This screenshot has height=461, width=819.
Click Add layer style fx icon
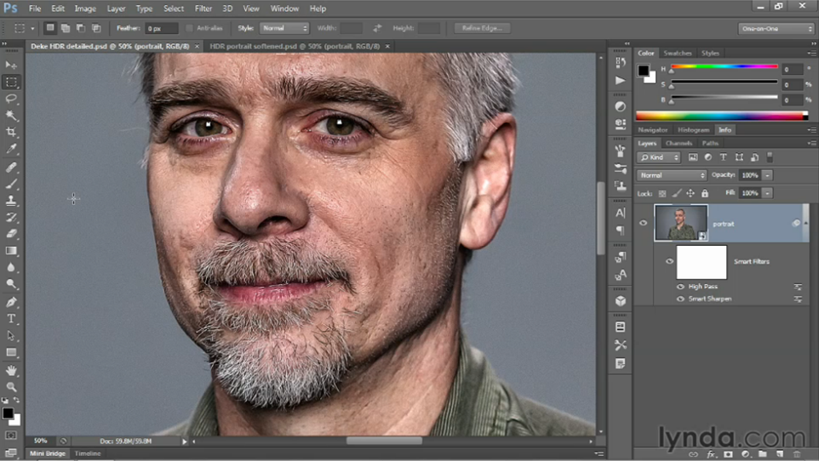point(711,454)
